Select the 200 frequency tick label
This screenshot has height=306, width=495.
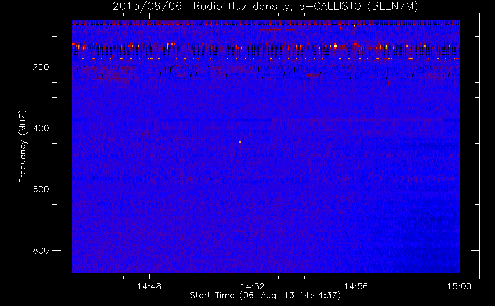tap(41, 67)
